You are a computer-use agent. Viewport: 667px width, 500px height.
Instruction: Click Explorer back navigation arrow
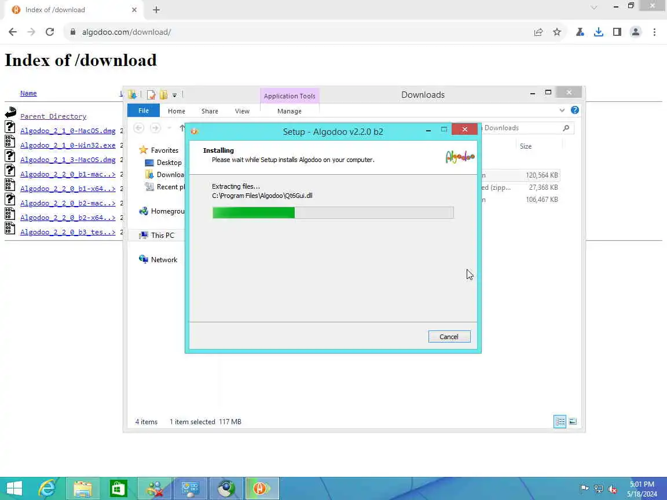pos(139,128)
